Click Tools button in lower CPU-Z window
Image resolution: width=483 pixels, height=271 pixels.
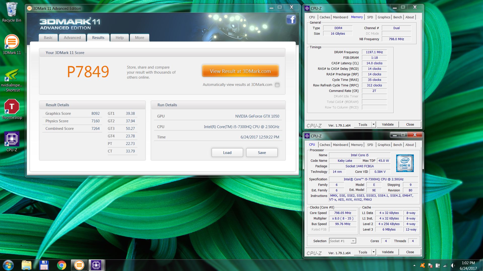(x=363, y=252)
